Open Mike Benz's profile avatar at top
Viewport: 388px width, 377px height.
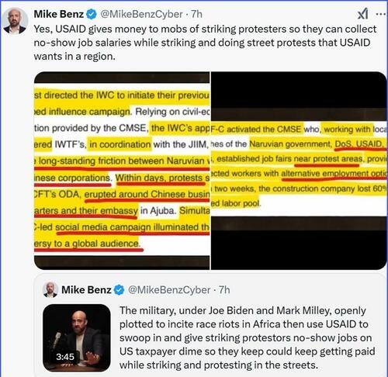(x=14, y=21)
